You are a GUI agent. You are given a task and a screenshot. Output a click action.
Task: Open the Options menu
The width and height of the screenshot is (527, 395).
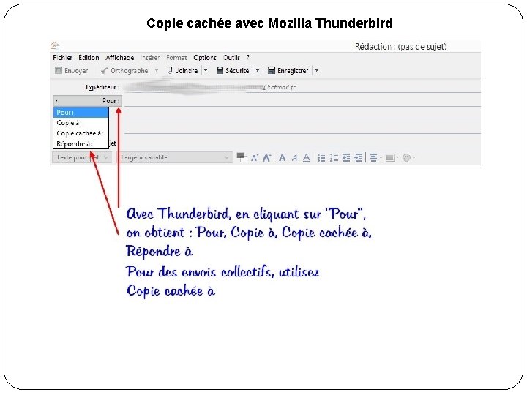click(x=205, y=58)
